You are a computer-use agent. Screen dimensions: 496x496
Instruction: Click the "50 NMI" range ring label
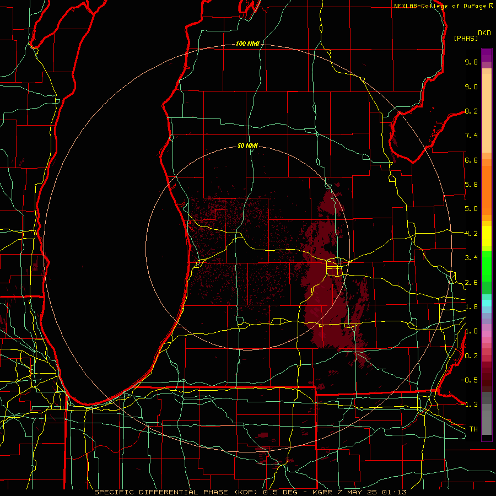247,145
